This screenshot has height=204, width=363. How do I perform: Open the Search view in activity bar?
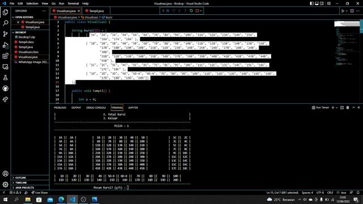click(x=5, y=23)
